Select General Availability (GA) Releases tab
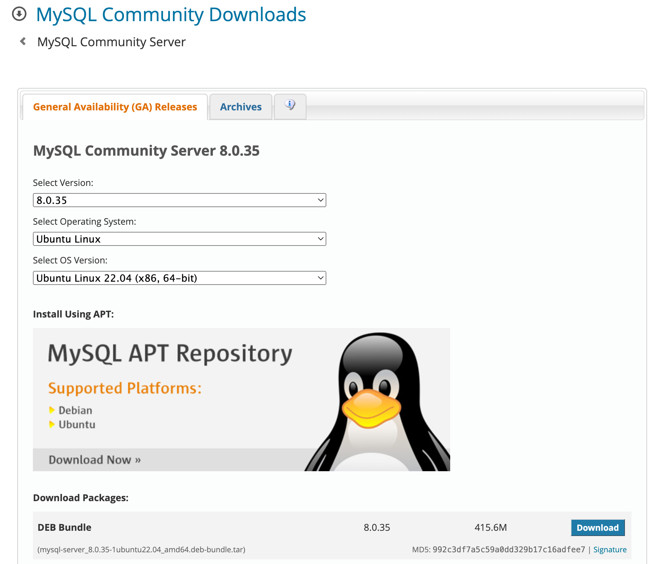This screenshot has width=665, height=564. (115, 107)
